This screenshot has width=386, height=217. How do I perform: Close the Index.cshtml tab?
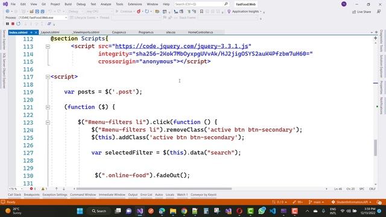click(36, 33)
